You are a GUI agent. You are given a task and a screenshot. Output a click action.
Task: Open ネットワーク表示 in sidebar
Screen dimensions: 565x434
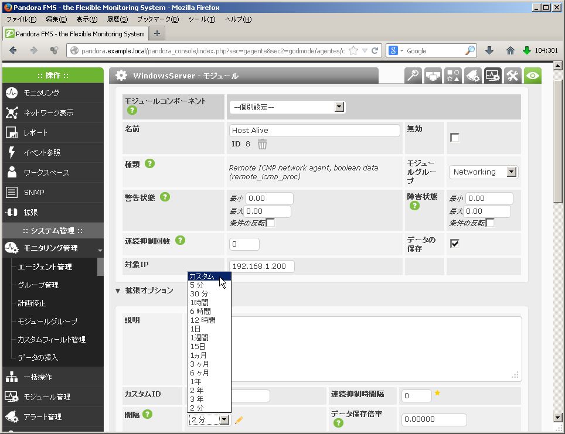pyautogui.click(x=53, y=112)
